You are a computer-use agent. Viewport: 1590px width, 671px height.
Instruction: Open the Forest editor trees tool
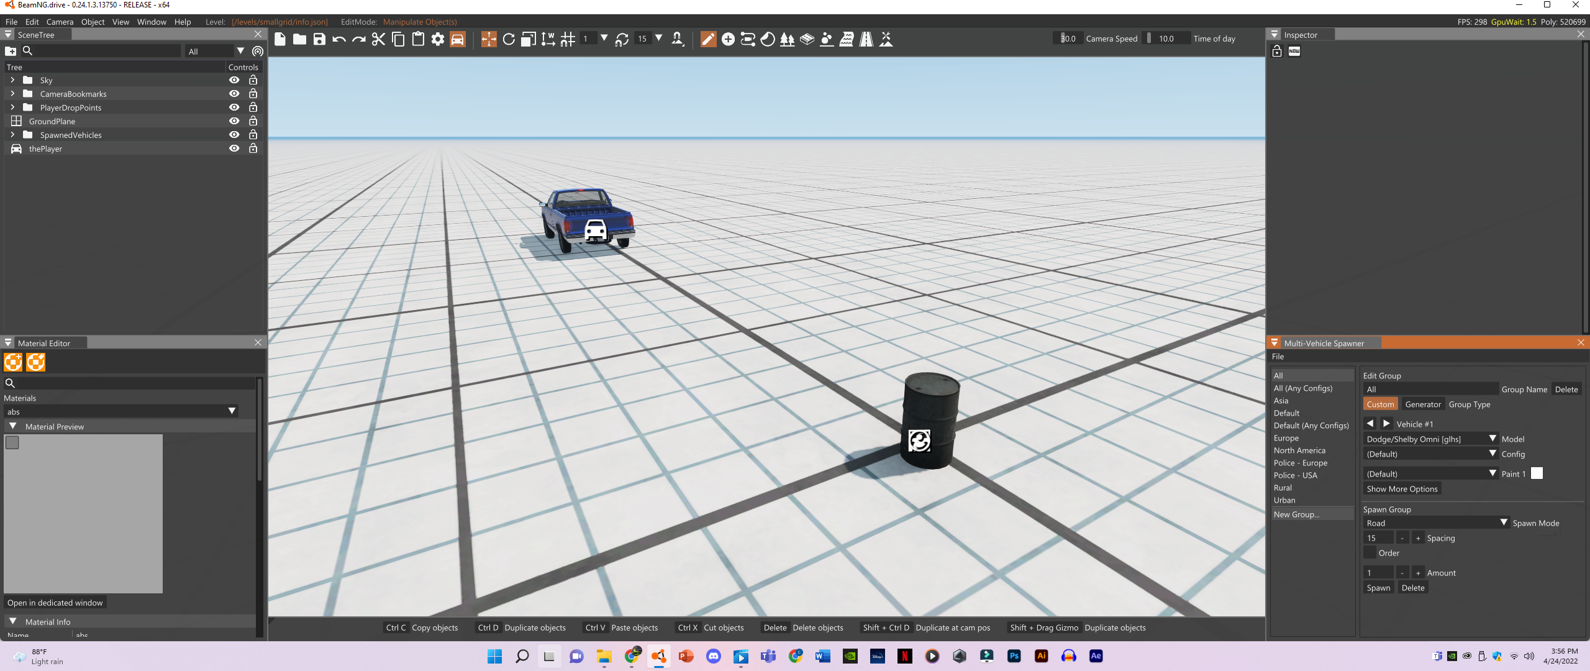pos(787,39)
